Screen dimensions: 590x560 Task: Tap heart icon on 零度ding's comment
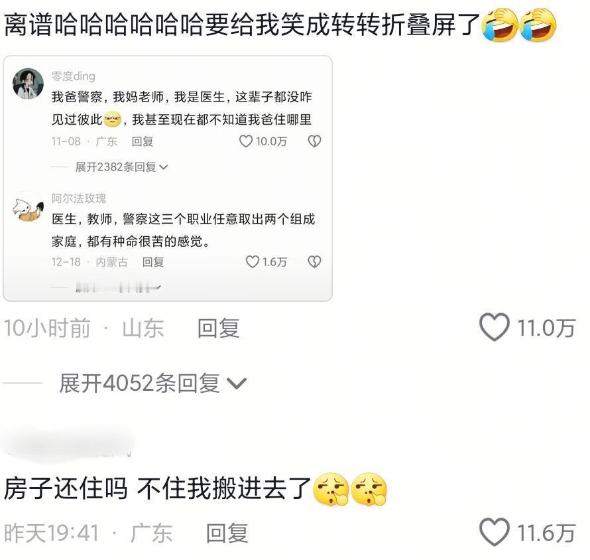[x=246, y=141]
